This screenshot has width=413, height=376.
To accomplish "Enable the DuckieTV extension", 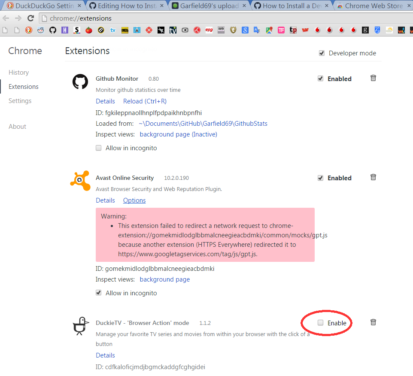I will point(320,323).
